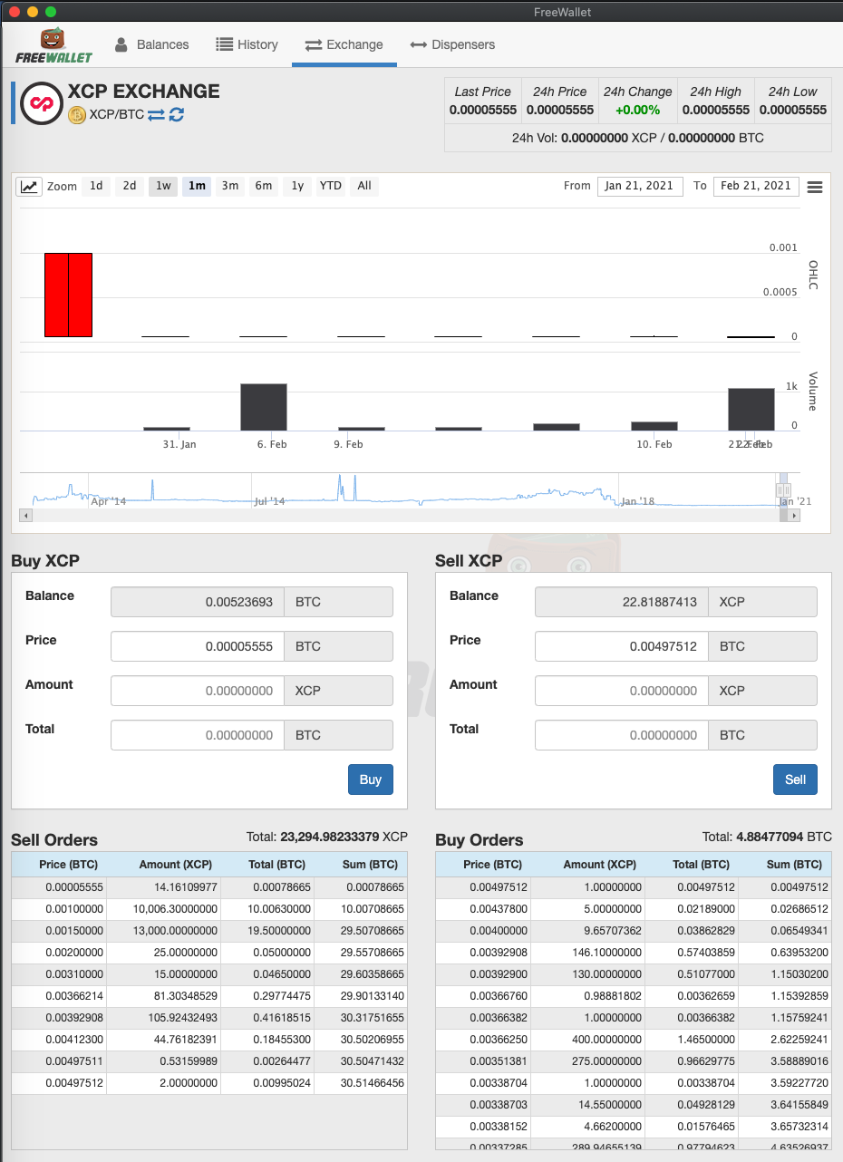Click the Sell XCP Amount field

622,691
